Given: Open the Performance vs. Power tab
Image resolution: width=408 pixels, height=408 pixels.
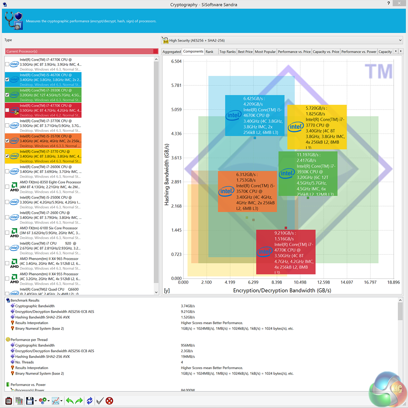Looking at the screenshot, I should (x=359, y=52).
